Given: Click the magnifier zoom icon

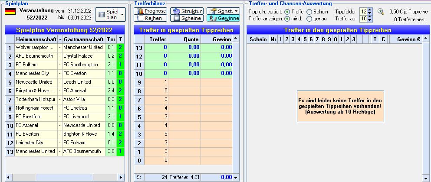Looking at the screenshot, I should 381,12.
